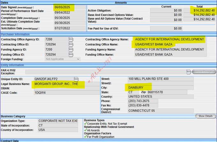Click ellipsis button beside Funding Office ID
The width and height of the screenshot is (217, 142).
[71, 55]
